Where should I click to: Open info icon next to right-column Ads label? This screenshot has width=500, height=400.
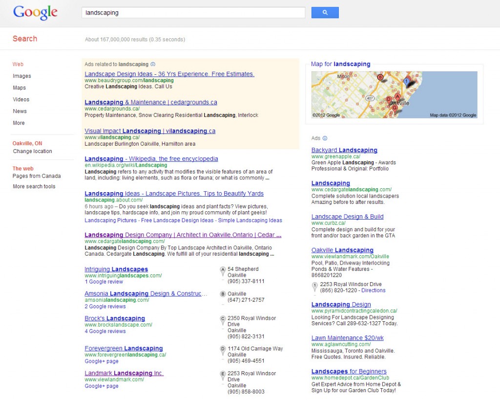325,138
